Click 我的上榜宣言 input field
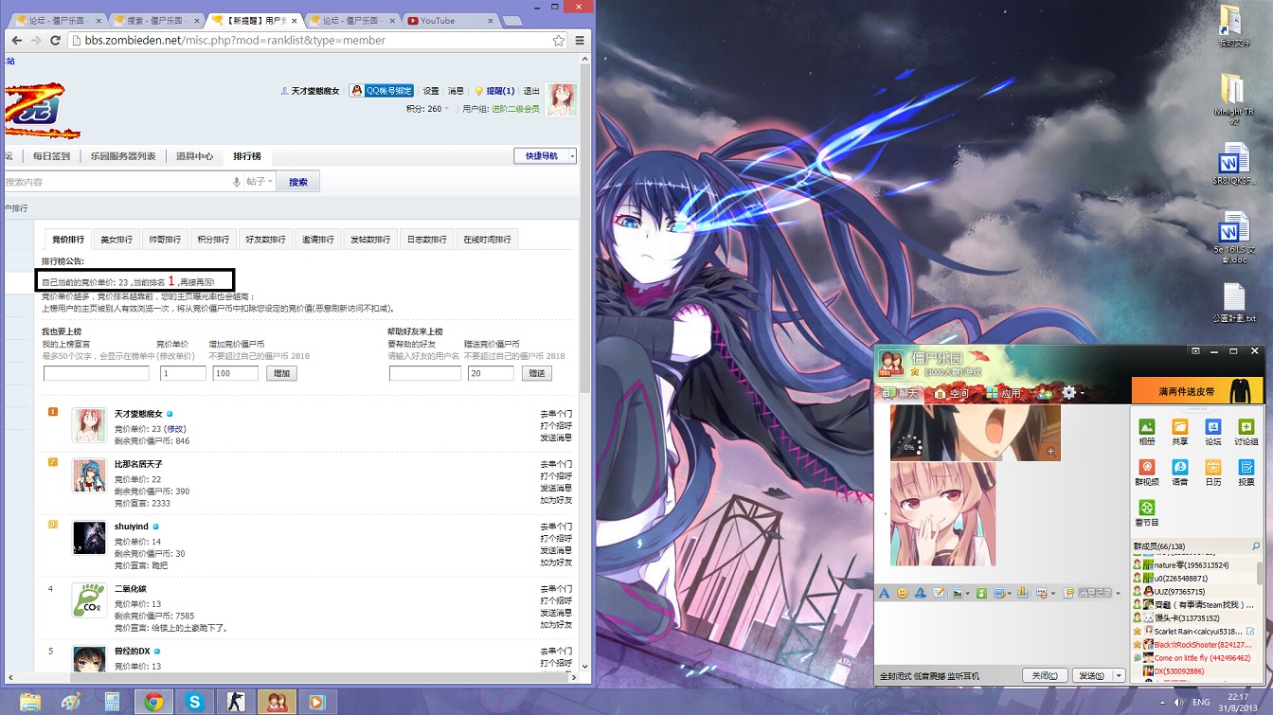This screenshot has width=1273, height=715. tap(97, 373)
